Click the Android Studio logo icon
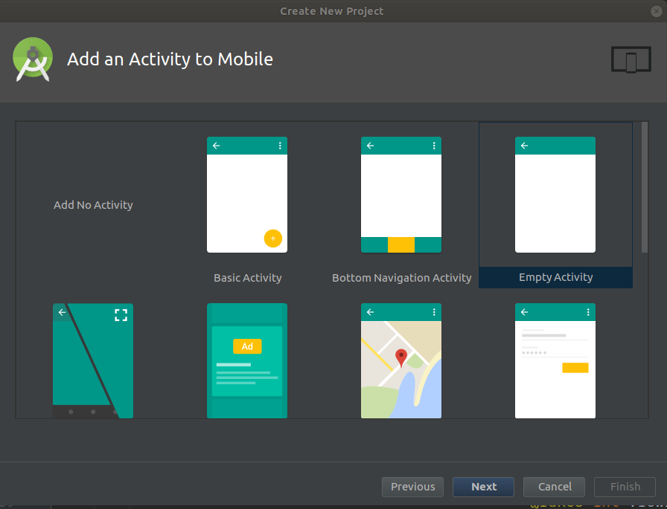This screenshot has height=509, width=667. [x=33, y=59]
